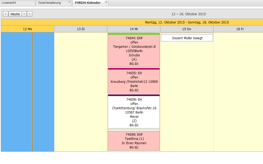Image resolution: width=263 pixels, height=164 pixels.
Task: Open course 74644 EHF Tiergarten entry
Action: 134,51
